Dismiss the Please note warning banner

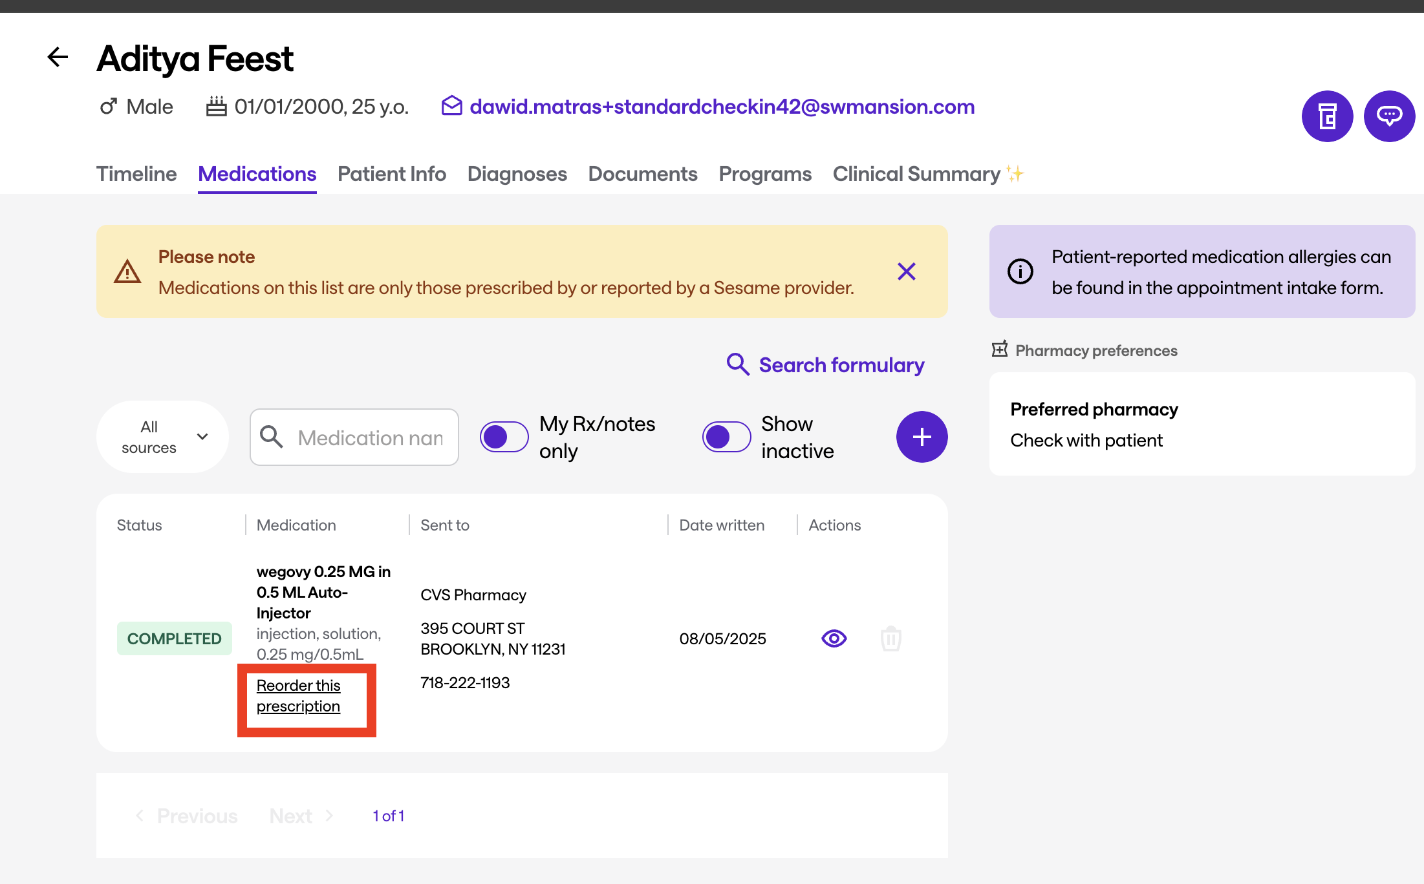[906, 271]
